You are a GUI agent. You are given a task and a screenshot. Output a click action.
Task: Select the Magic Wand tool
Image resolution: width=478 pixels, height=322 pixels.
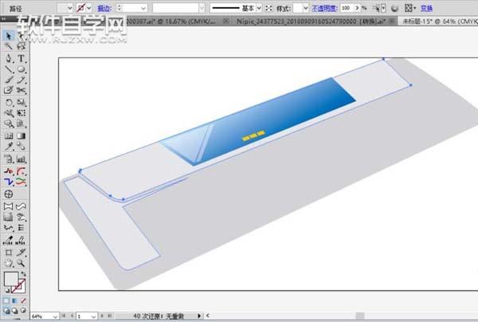click(x=8, y=47)
